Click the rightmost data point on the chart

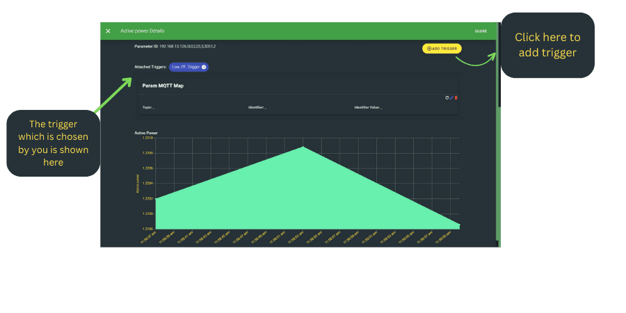pos(459,225)
